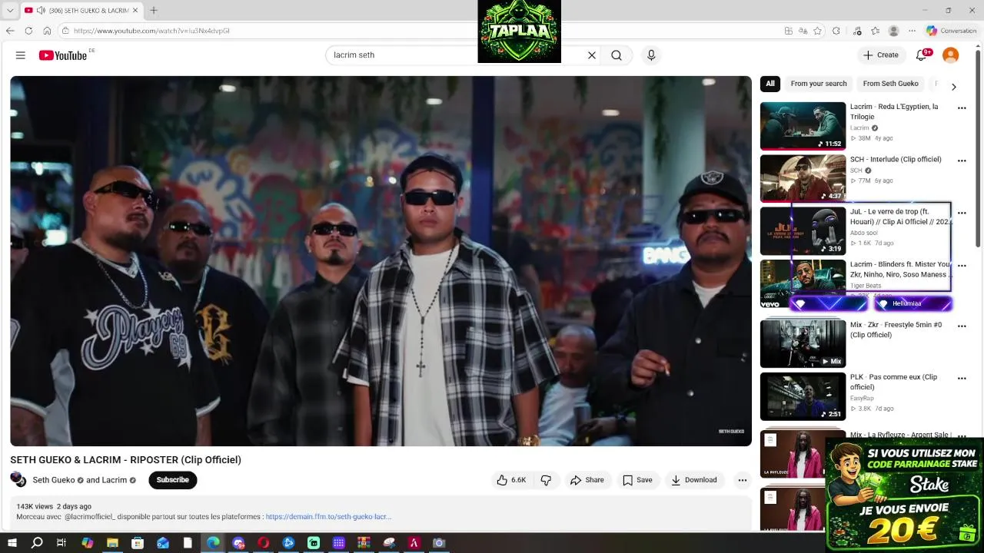Open new browser tab with plus

tap(154, 10)
